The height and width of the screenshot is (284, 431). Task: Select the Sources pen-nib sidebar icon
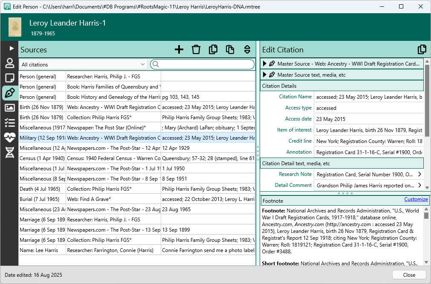pos(10,93)
